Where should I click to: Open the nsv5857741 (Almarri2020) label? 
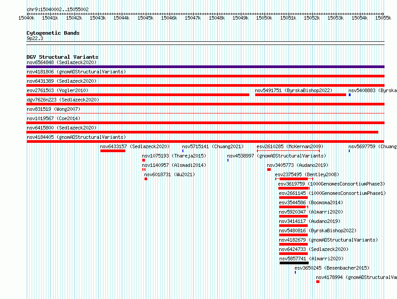click(311, 259)
